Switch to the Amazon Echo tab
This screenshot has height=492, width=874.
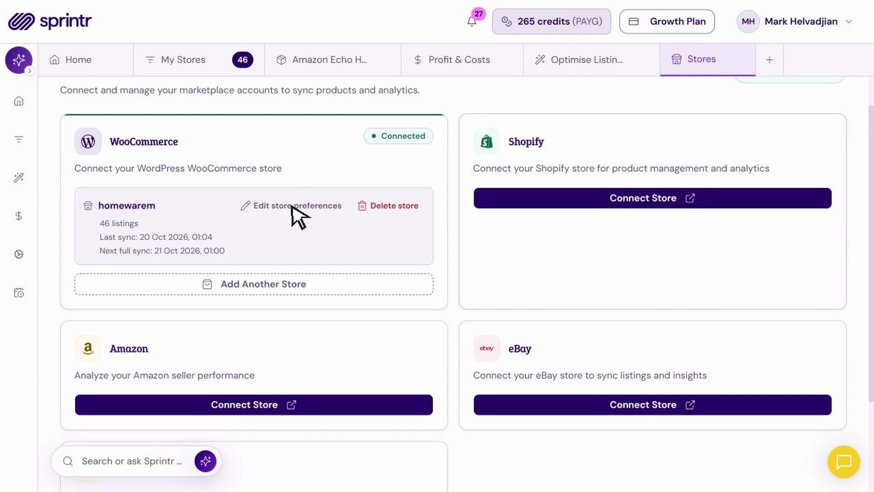[333, 60]
